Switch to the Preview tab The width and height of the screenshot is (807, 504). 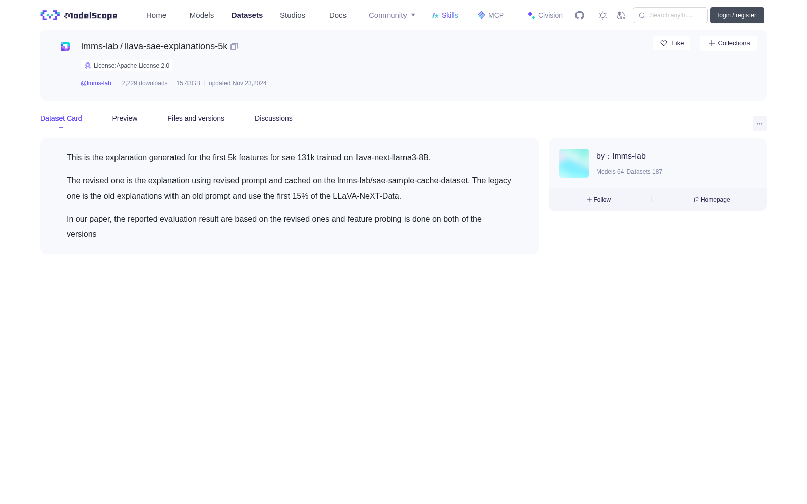[x=125, y=118]
